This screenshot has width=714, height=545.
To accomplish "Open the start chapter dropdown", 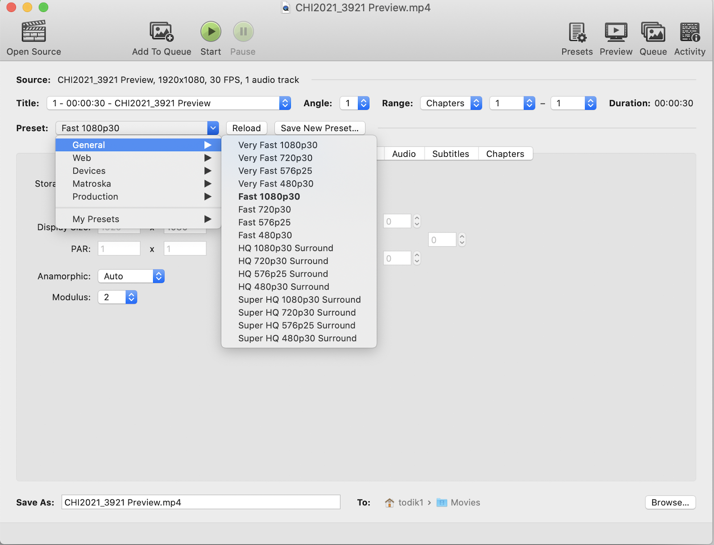I will point(512,103).
